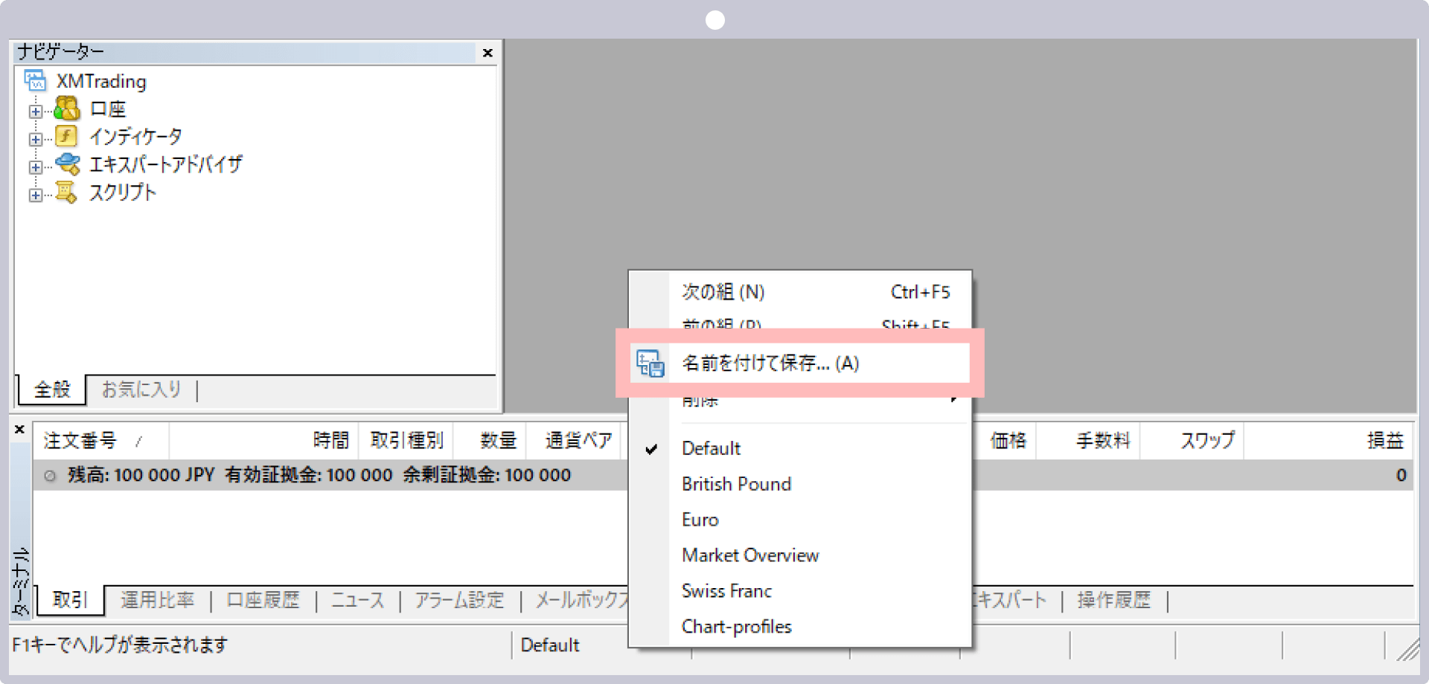Select the Euro chart profile
This screenshot has width=1429, height=684.
(x=700, y=519)
